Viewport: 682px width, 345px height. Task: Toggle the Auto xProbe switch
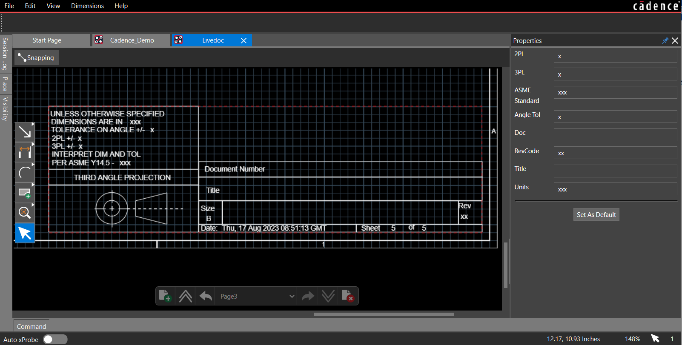[x=55, y=339]
